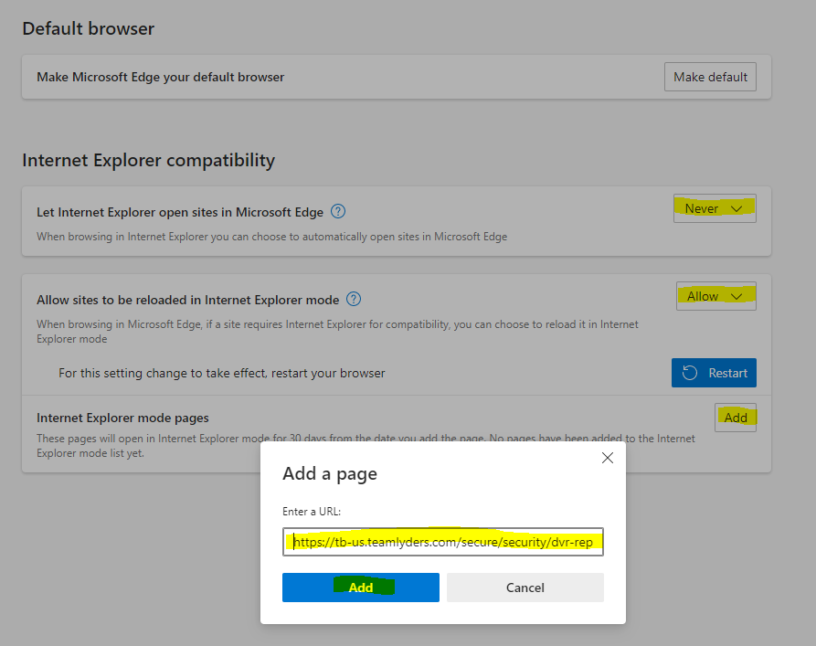Select the Internet Explorer compatibility heading

[x=148, y=160]
